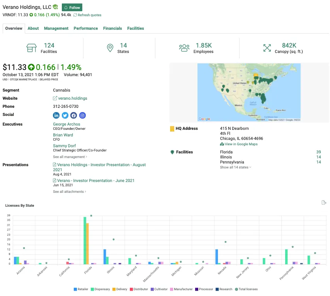The height and width of the screenshot is (296, 330).
Task: Toggle Delivery orange legend swatch
Action: pyautogui.click(x=115, y=289)
